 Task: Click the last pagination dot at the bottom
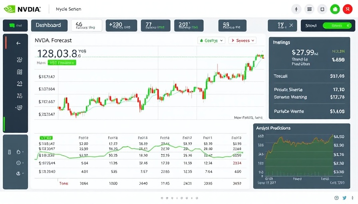point(197,198)
